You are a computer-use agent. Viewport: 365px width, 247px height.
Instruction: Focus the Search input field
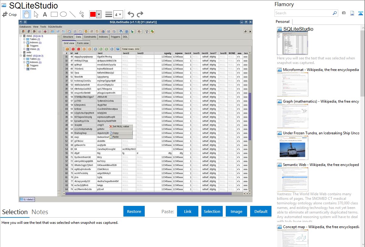click(303, 13)
